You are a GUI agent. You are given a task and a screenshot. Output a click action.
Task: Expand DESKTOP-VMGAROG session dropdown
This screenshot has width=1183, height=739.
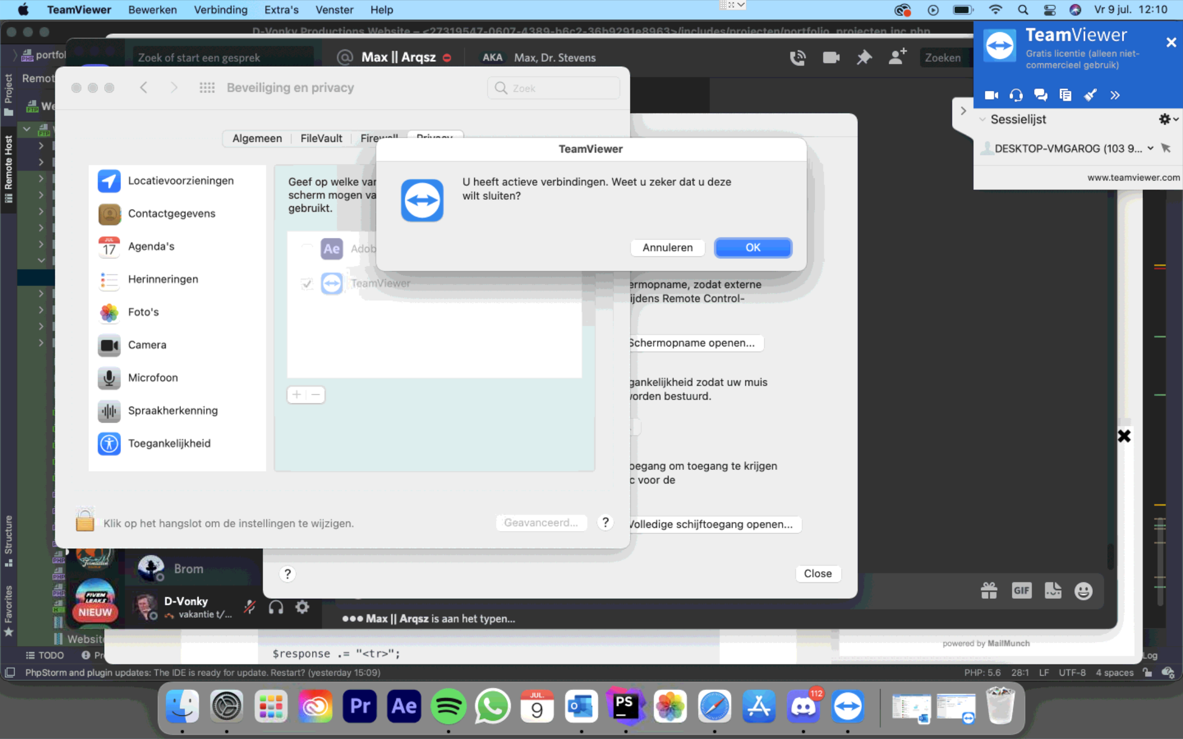point(1150,148)
